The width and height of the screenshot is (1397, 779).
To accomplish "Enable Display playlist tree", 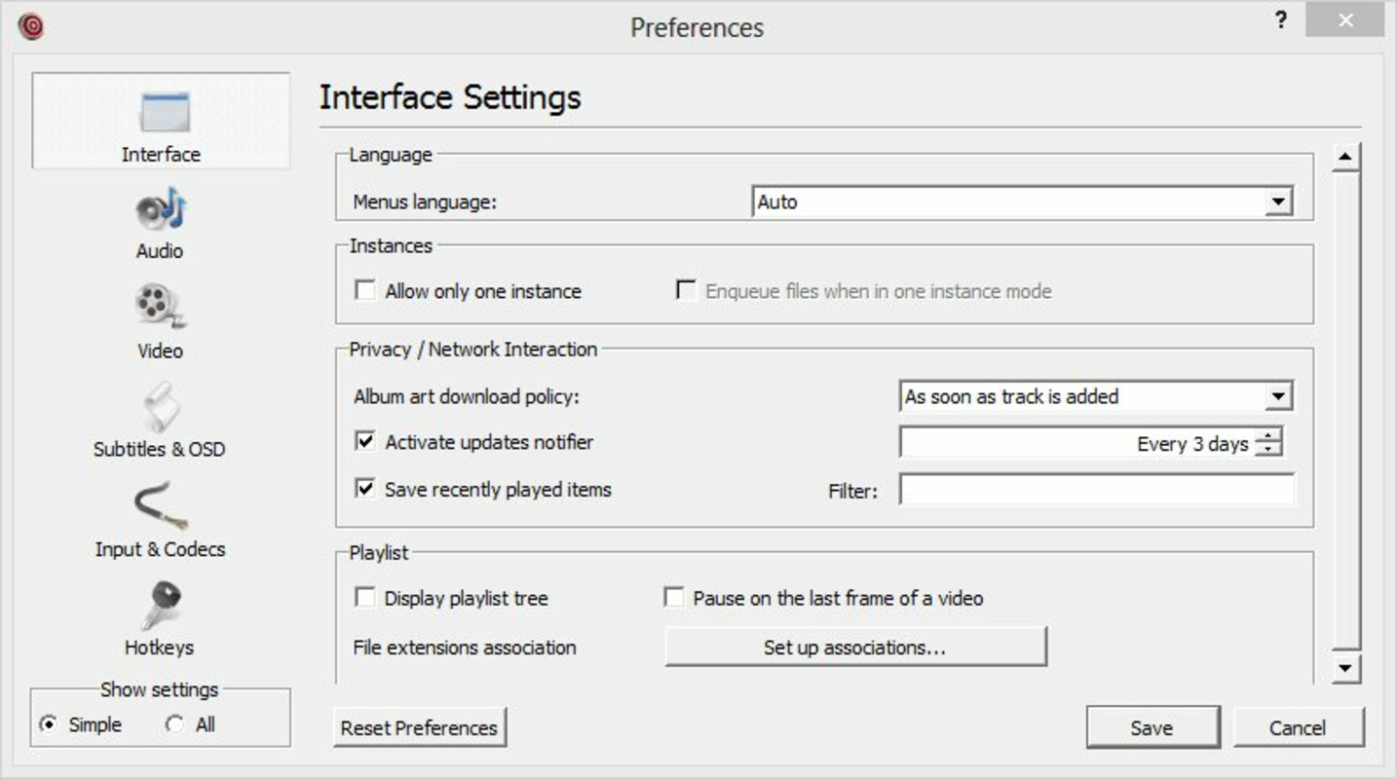I will coord(365,597).
